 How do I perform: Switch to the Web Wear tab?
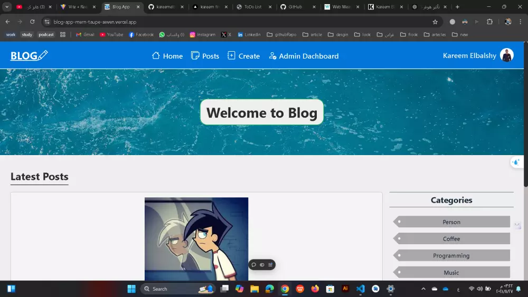[x=341, y=7]
